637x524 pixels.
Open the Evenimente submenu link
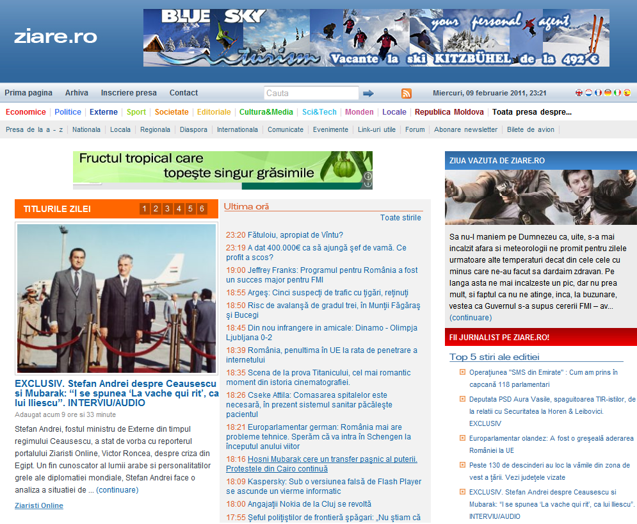click(330, 129)
